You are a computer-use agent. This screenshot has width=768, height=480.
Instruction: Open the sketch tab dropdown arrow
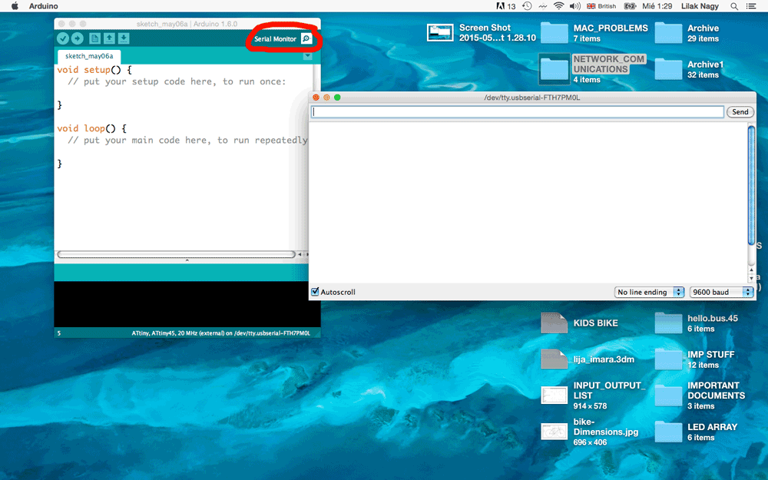point(308,56)
